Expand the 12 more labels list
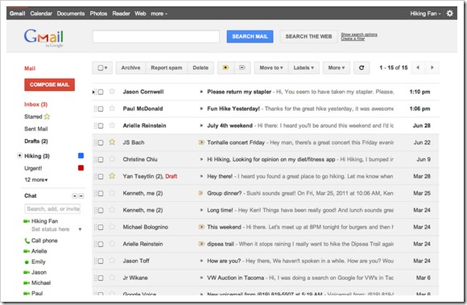The image size is (467, 305). (35, 179)
